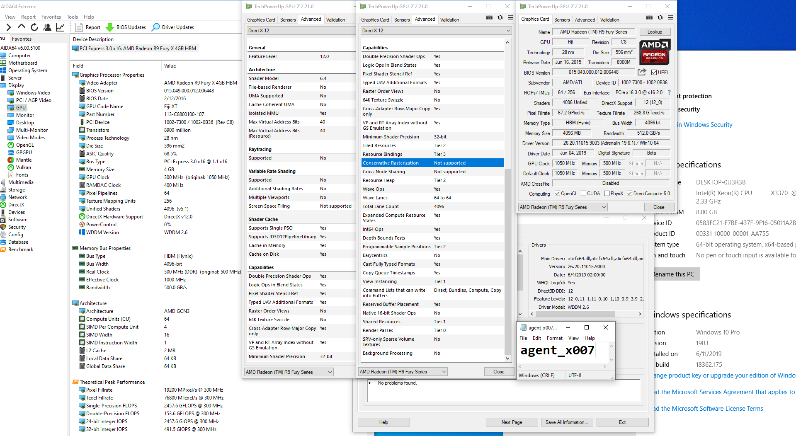Screen dimensions: 796x436
Task: Click the Benchmark icon in AIDA64 tree
Action: click(3, 249)
